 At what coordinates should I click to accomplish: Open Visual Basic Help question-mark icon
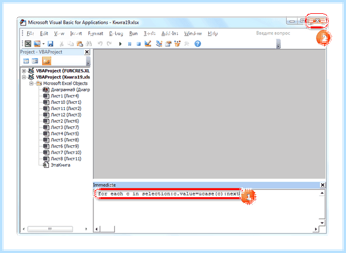pos(198,44)
